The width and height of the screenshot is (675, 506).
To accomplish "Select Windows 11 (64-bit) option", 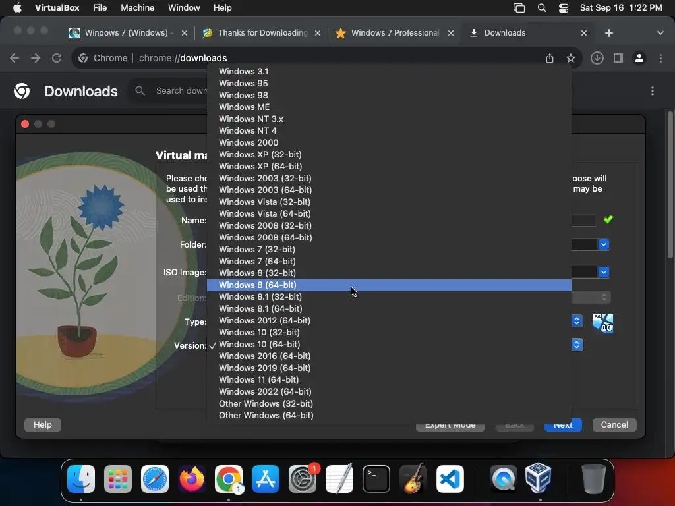I will click(389, 380).
